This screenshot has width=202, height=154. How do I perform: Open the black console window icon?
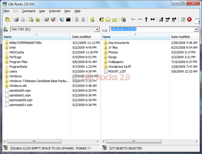[x=68, y=19]
